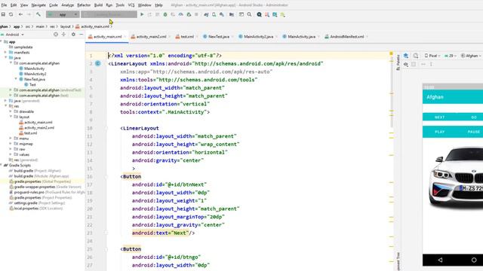Click the Search Everywhere magnifier icon
The height and width of the screenshot is (271, 483).
click(249, 14)
